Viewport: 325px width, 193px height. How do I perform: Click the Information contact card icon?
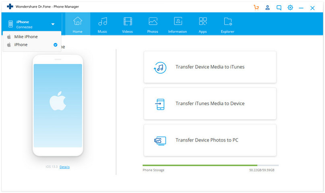click(x=178, y=21)
